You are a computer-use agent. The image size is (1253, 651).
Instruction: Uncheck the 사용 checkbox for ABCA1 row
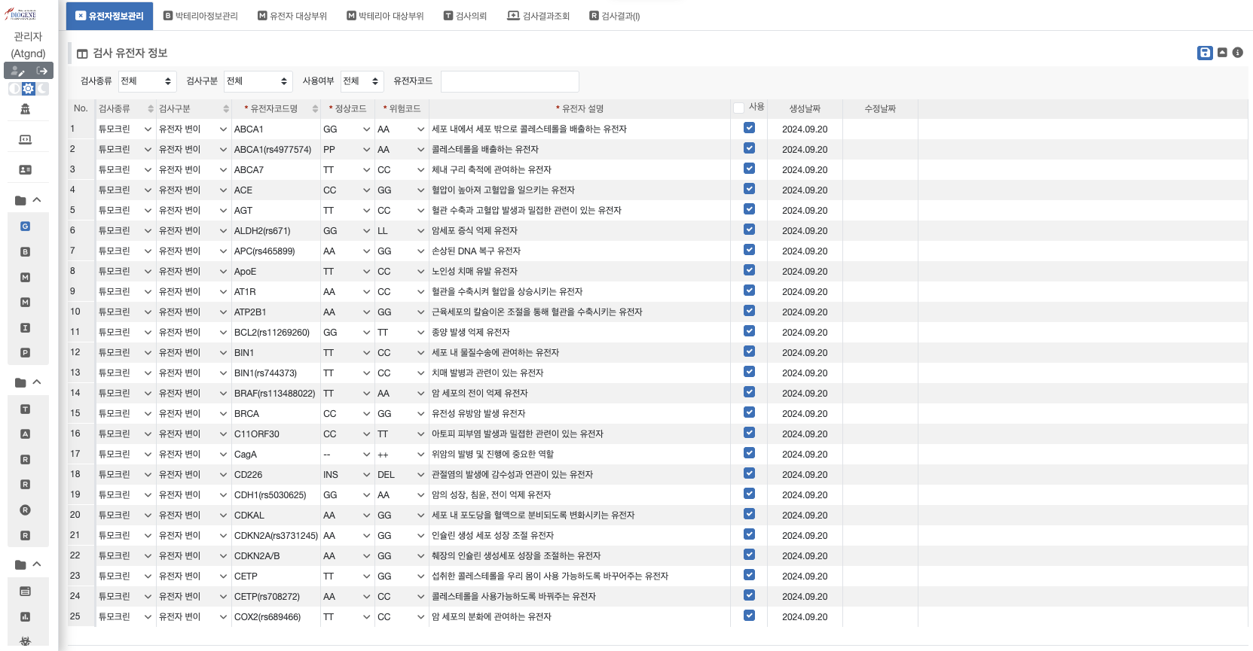[749, 128]
